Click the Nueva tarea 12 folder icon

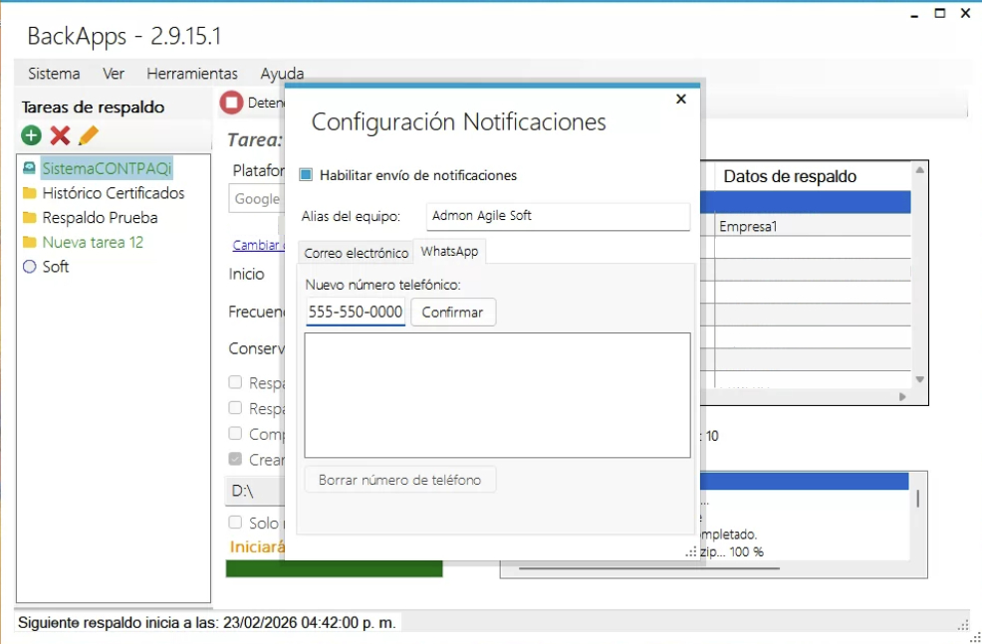point(30,242)
